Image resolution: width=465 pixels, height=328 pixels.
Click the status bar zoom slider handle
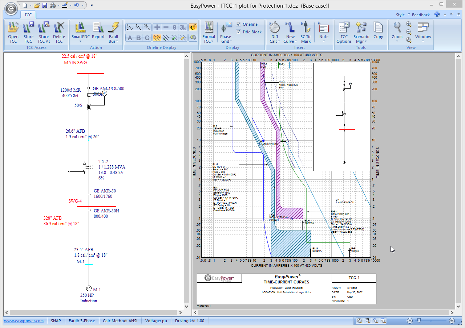click(418, 321)
